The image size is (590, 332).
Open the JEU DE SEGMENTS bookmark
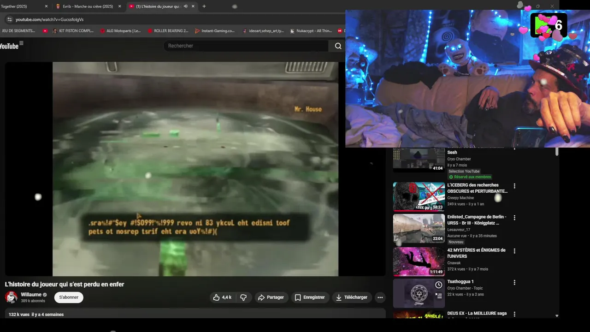[18, 31]
